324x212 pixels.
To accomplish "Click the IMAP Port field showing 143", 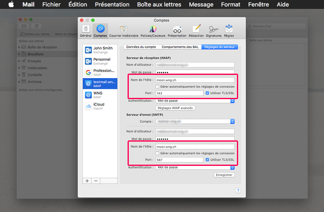I will [179, 93].
